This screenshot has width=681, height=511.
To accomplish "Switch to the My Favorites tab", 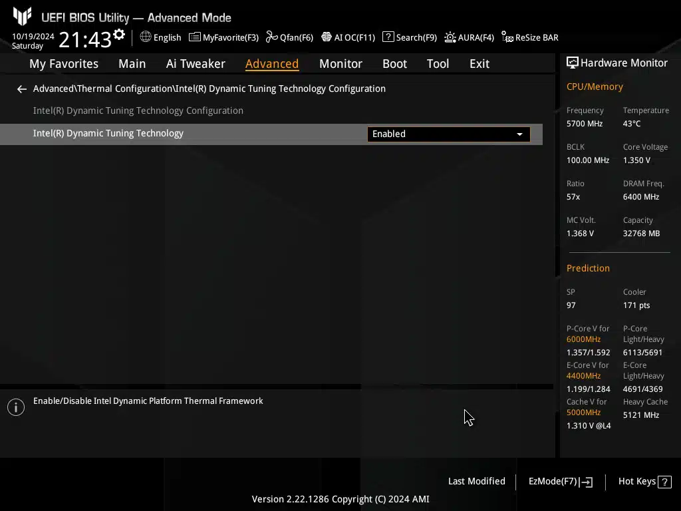I will (64, 64).
